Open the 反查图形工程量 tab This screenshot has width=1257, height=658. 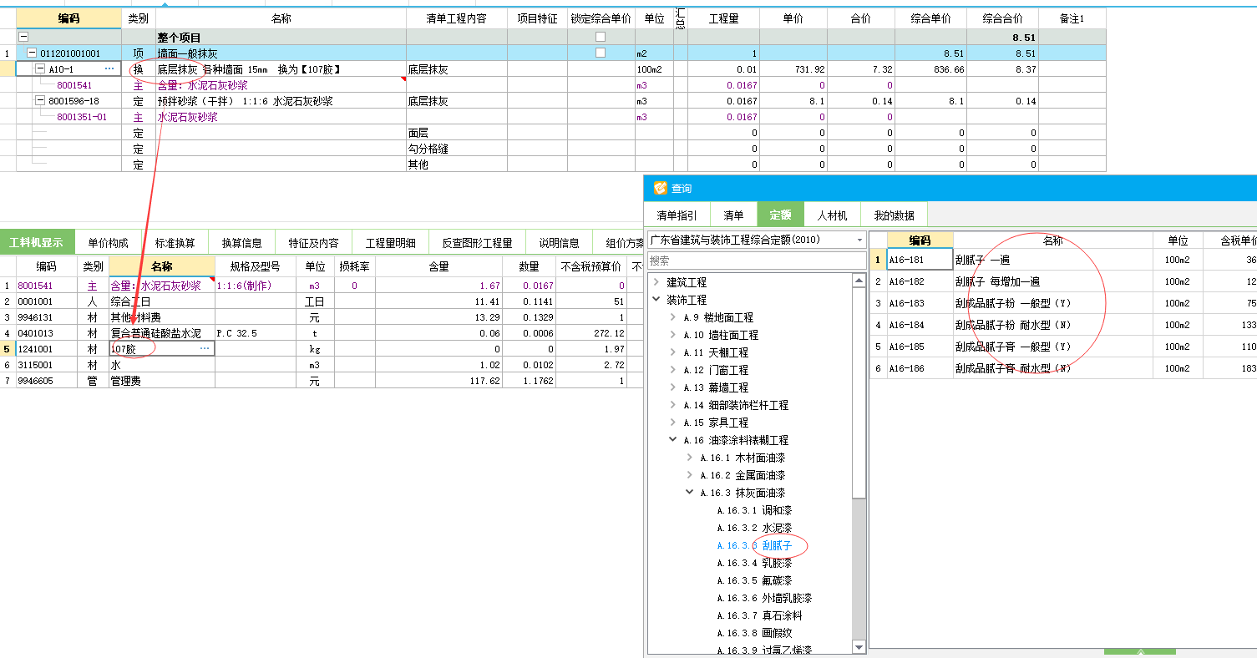479,243
